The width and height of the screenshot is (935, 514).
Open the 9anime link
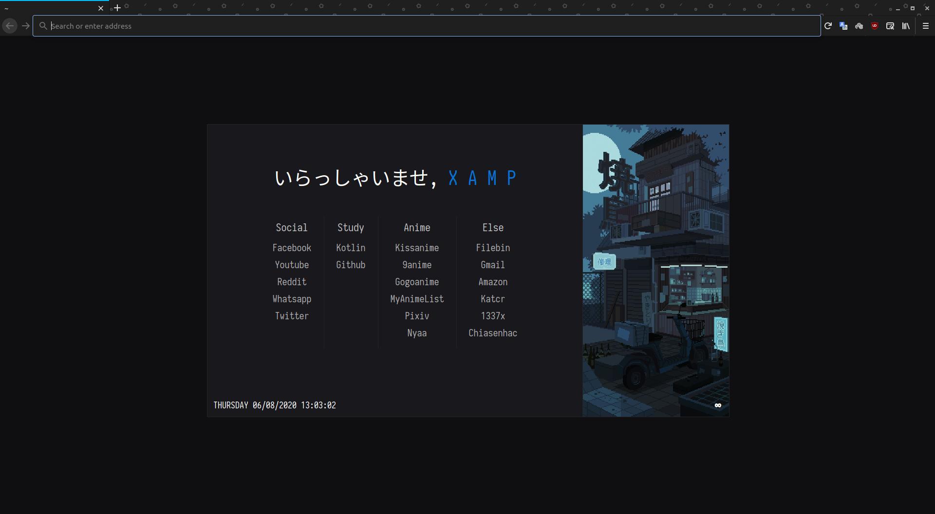pyautogui.click(x=417, y=265)
